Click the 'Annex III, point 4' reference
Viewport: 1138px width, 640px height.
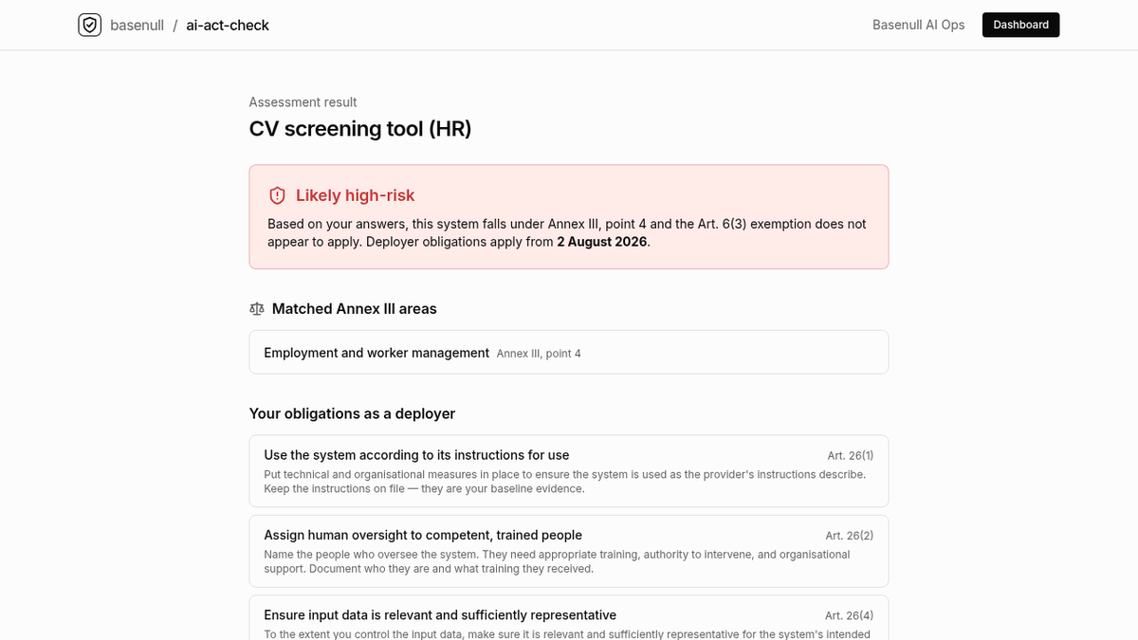(539, 354)
